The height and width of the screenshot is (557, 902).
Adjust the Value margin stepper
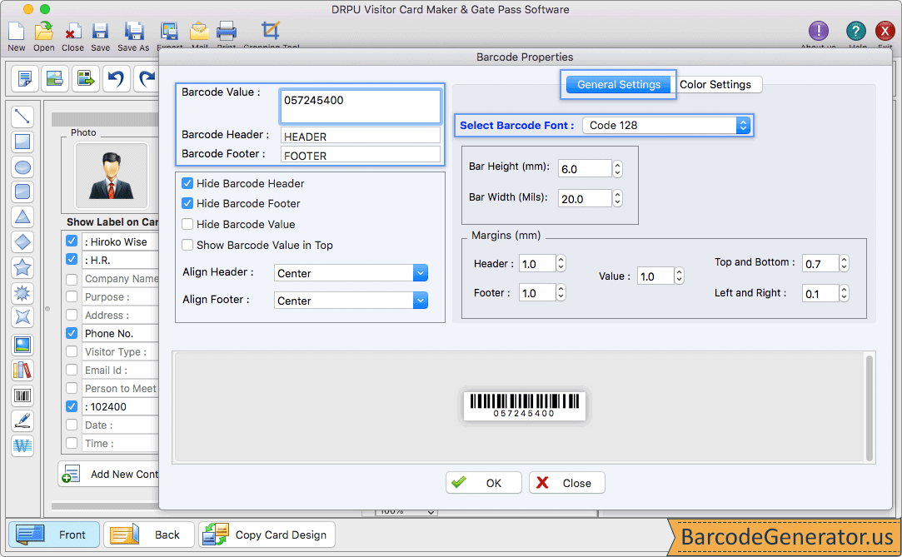click(x=679, y=276)
